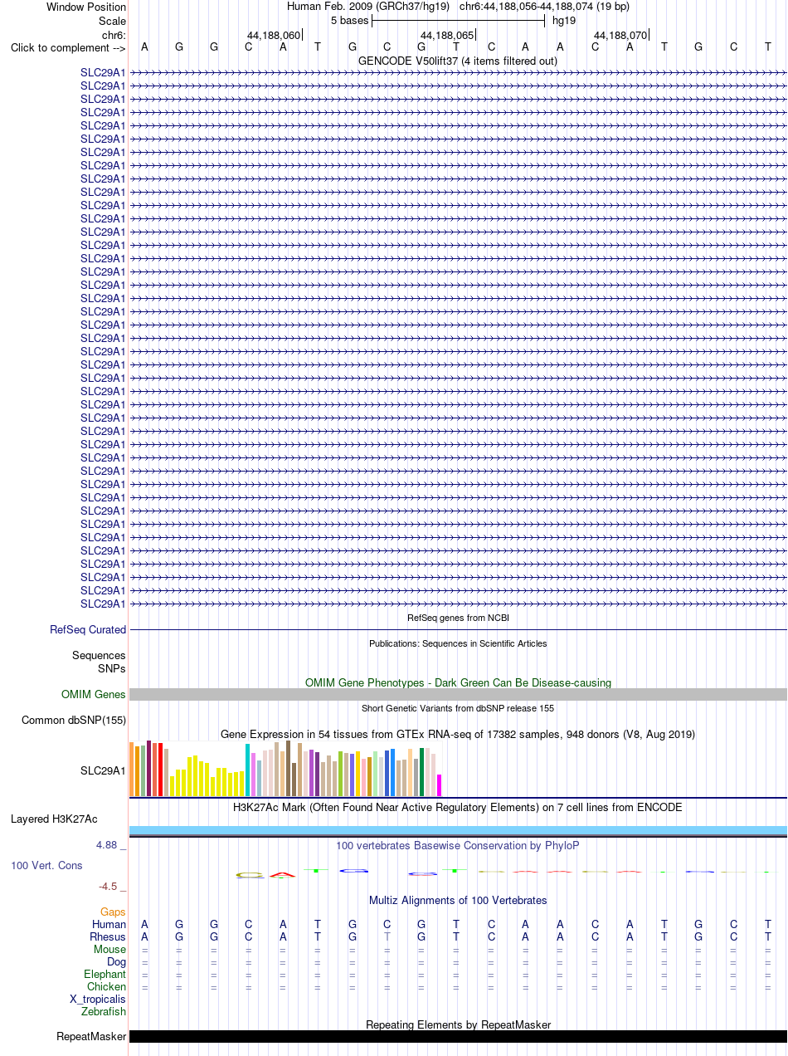Open 'Publications: Sequences in Scientific Articles' title
This screenshot has width=788, height=1056.
(x=458, y=643)
